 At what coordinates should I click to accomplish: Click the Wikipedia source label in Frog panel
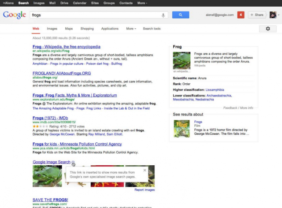click(x=200, y=66)
